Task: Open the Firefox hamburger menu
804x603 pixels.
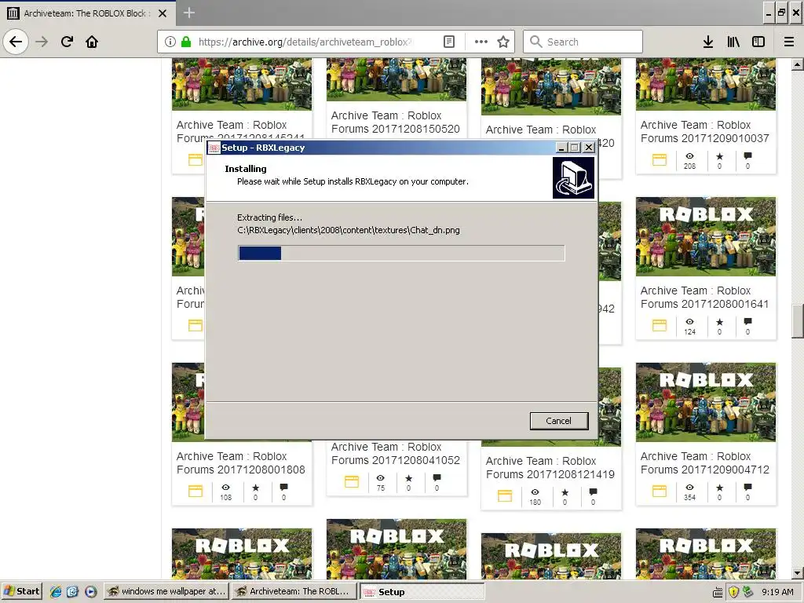Action: (789, 42)
